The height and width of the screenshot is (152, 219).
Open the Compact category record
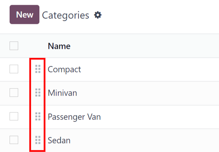(x=64, y=69)
